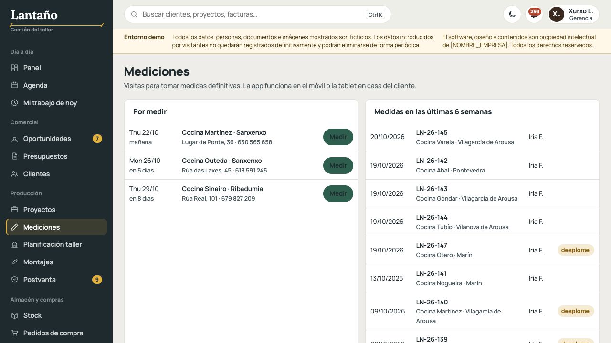Go to Postventa
The height and width of the screenshot is (343, 611).
[x=56, y=280]
